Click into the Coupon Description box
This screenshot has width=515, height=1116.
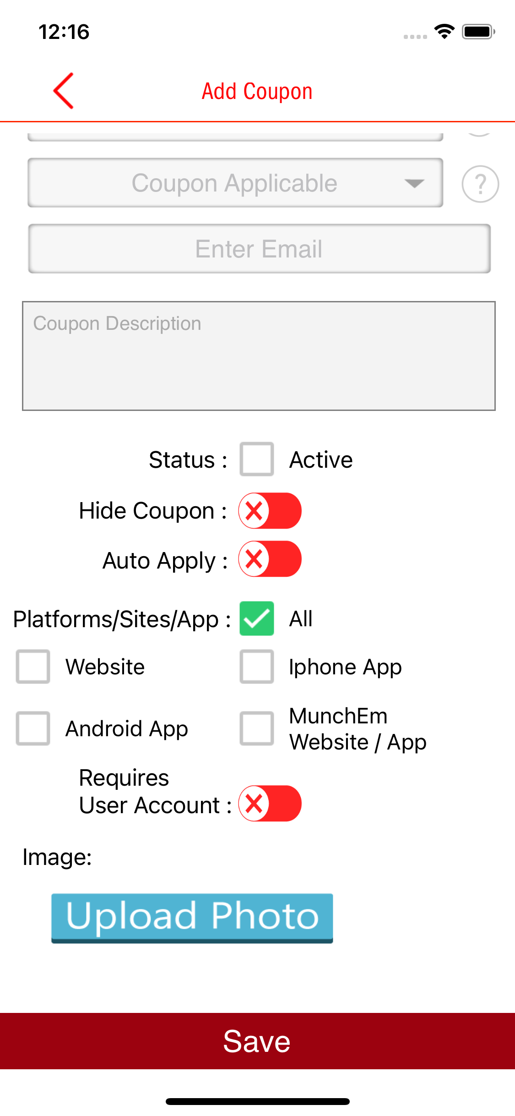click(259, 356)
